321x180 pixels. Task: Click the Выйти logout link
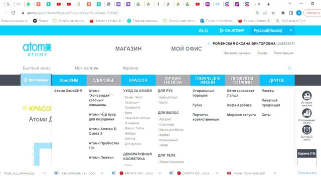click(262, 53)
